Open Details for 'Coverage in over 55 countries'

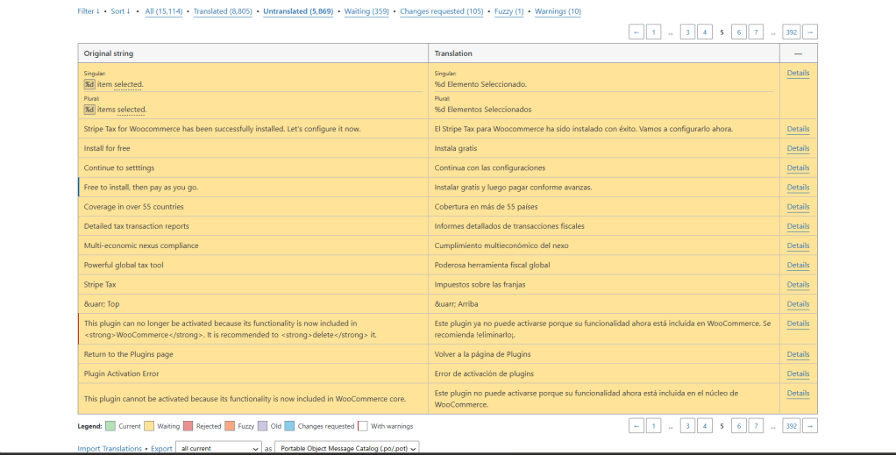point(798,207)
